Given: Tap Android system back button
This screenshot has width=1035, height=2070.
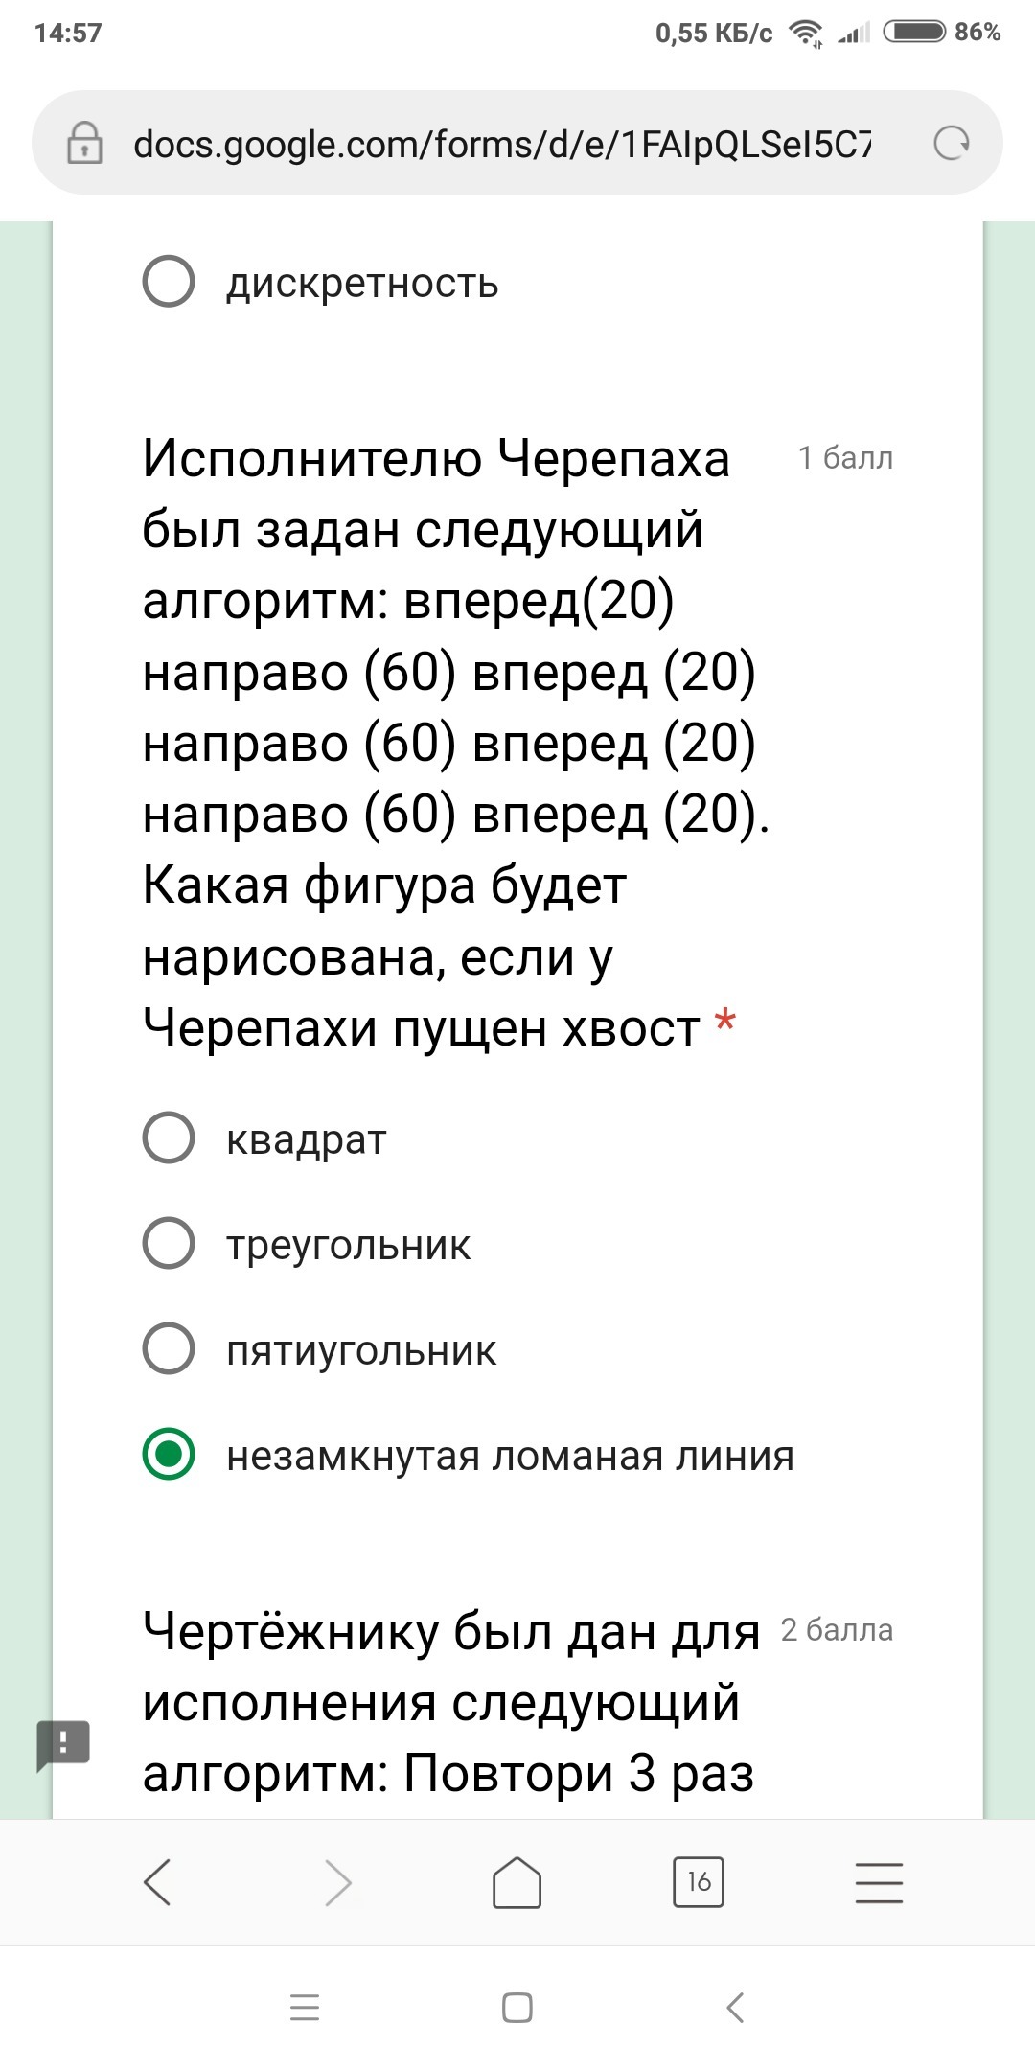Looking at the screenshot, I should (735, 2007).
